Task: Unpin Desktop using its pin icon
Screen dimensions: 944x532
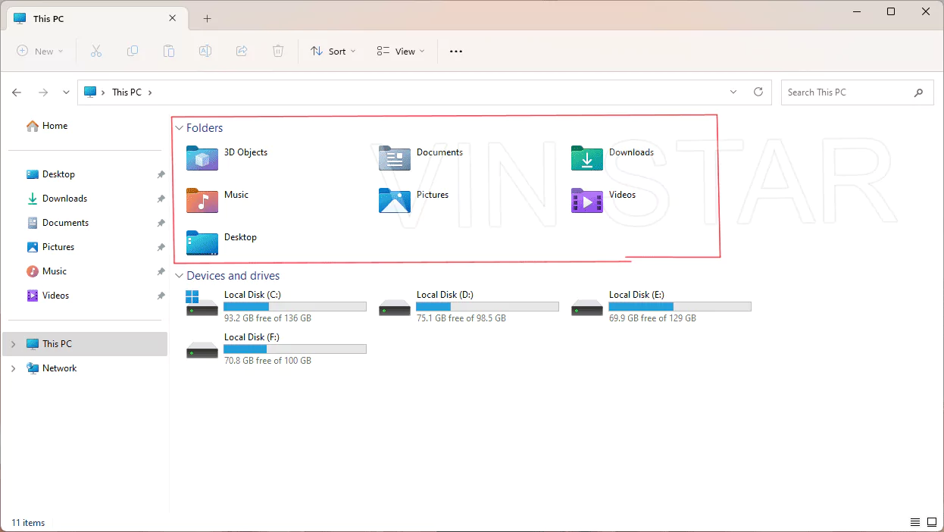Action: coord(161,174)
